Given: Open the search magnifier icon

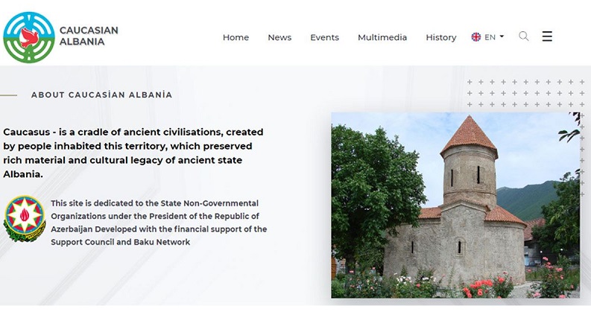Looking at the screenshot, I should [523, 36].
